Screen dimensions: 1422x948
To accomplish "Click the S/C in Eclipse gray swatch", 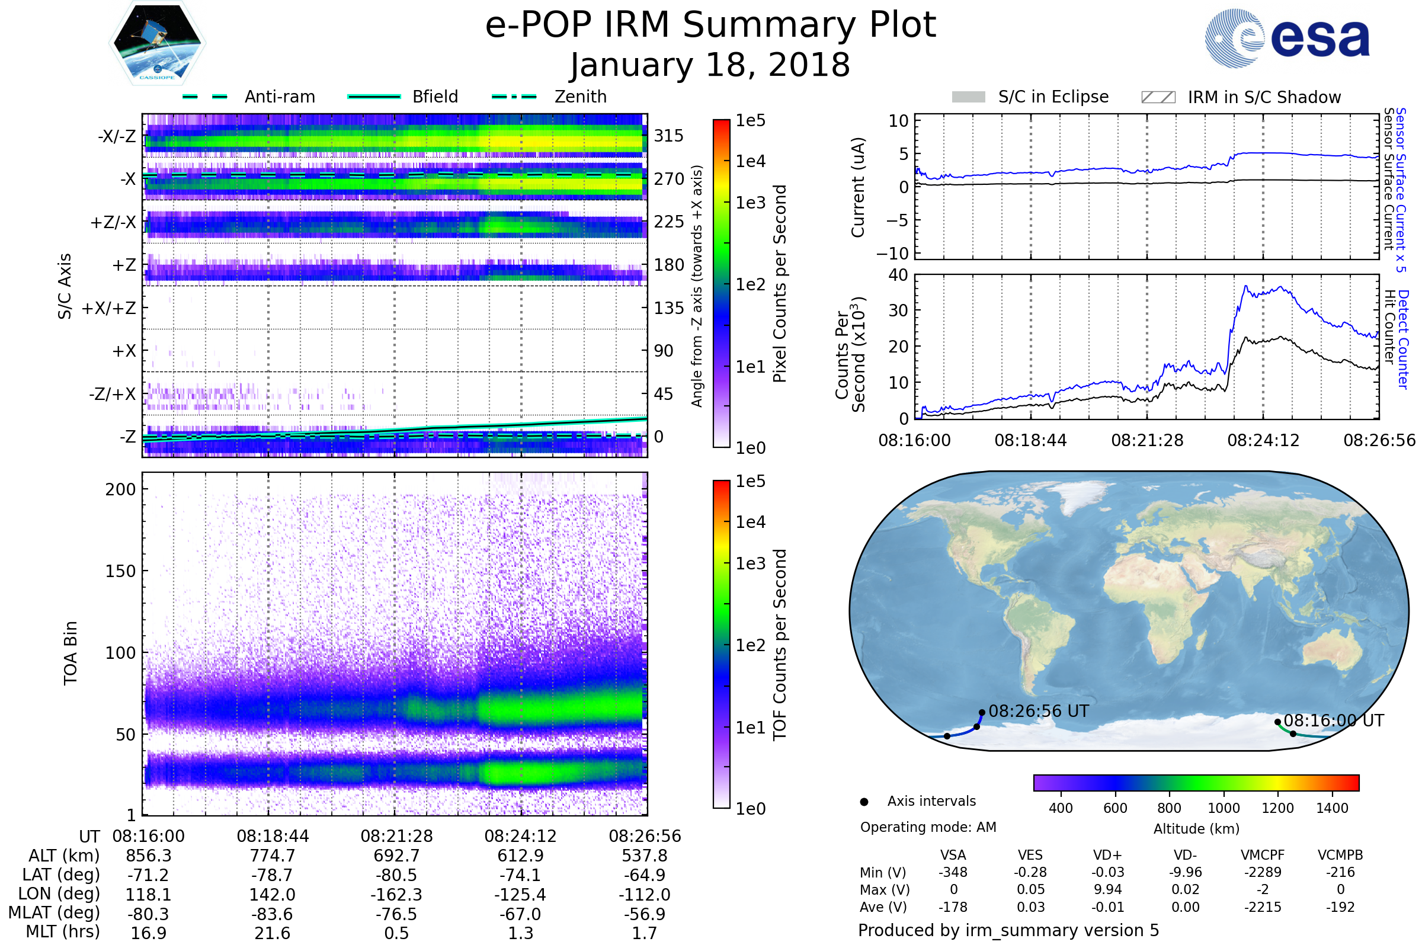I will [969, 97].
